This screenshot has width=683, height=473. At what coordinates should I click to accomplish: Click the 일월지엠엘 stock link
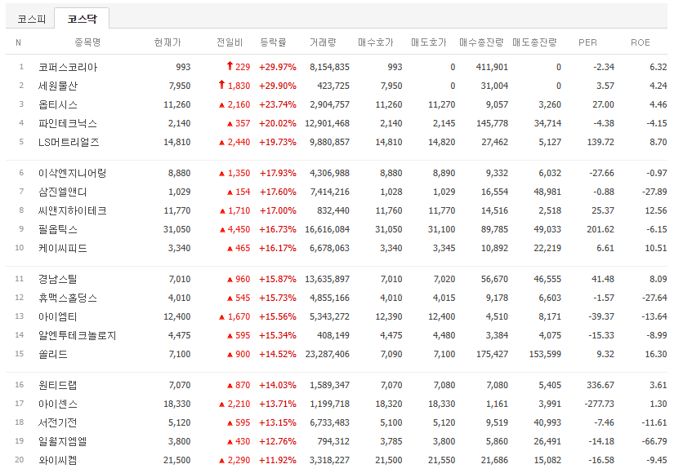point(63,441)
